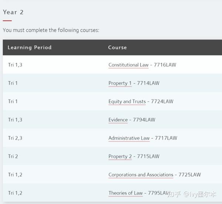Open the Administrative Law course link
Screen dimensions: 222x204
[x=129, y=138]
